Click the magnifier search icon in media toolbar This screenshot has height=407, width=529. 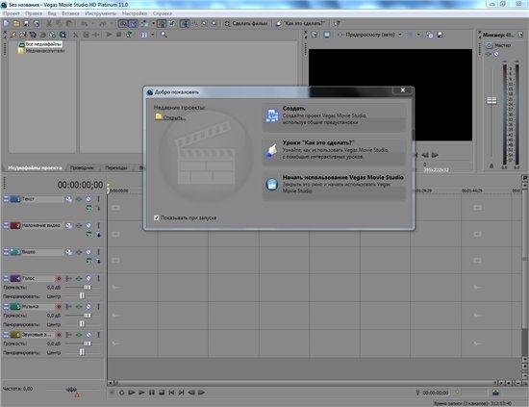click(x=164, y=35)
